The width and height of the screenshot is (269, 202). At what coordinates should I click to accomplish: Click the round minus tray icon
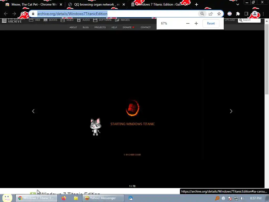click(223, 198)
